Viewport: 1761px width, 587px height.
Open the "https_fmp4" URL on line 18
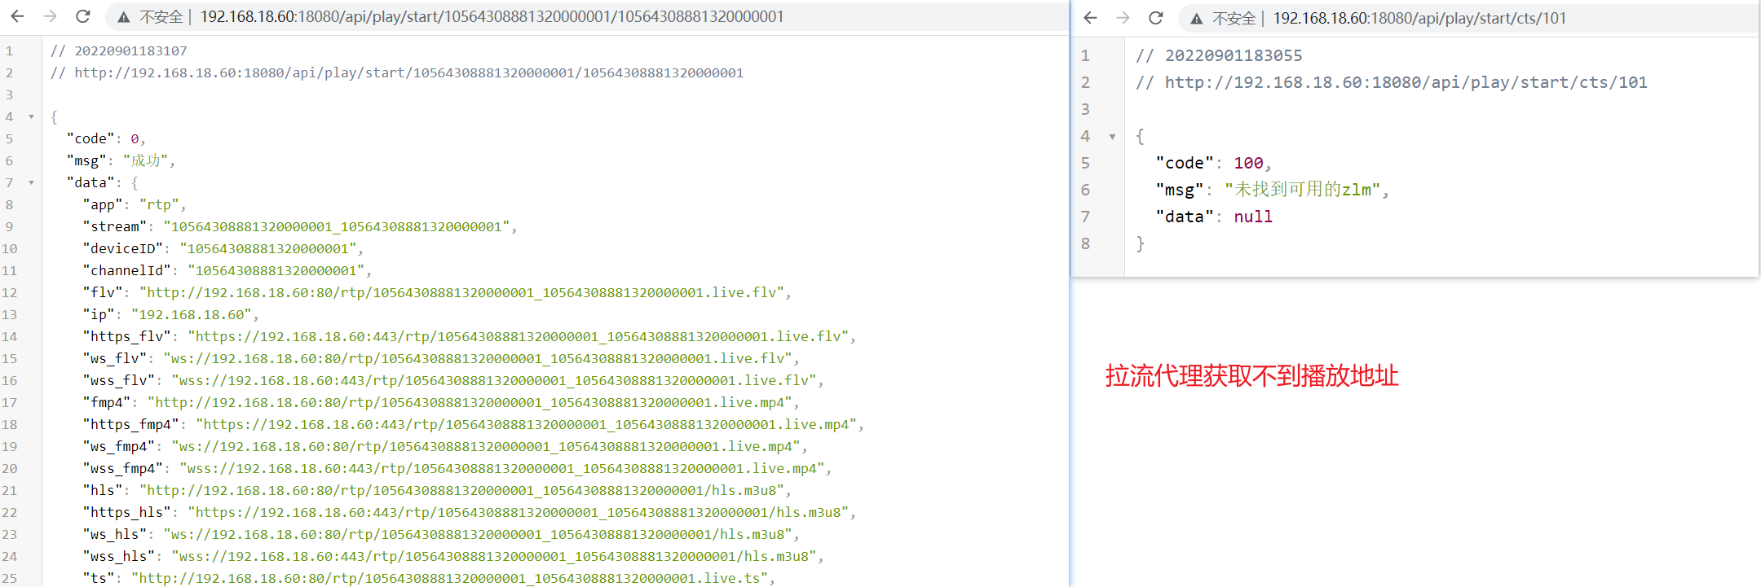pyautogui.click(x=527, y=424)
